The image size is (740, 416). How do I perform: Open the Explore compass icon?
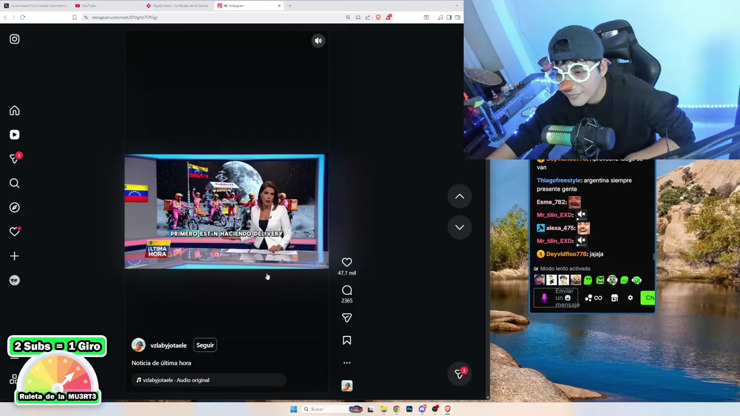[14, 207]
